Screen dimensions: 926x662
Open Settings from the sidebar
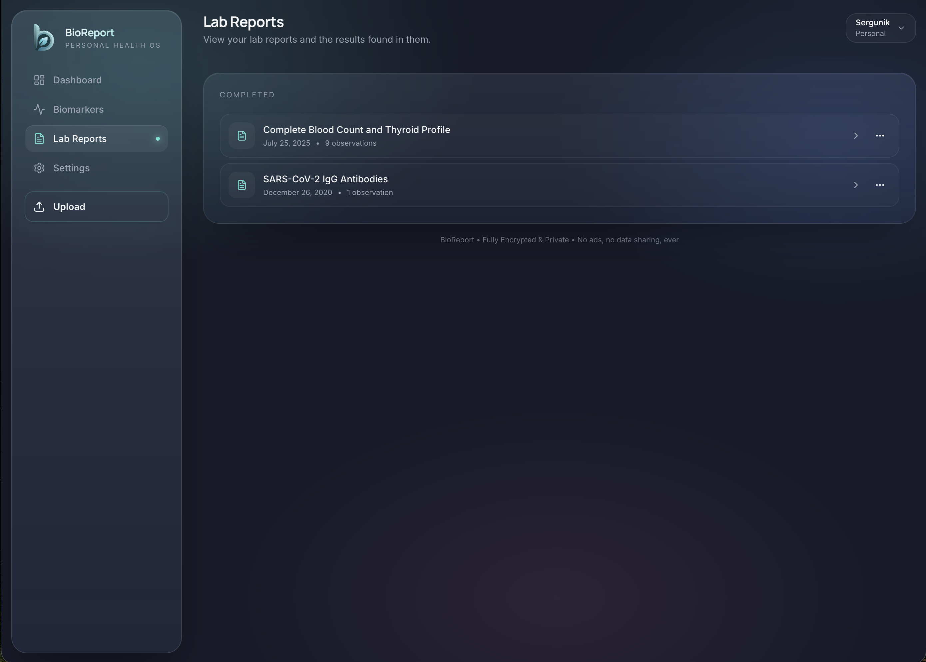(97, 168)
